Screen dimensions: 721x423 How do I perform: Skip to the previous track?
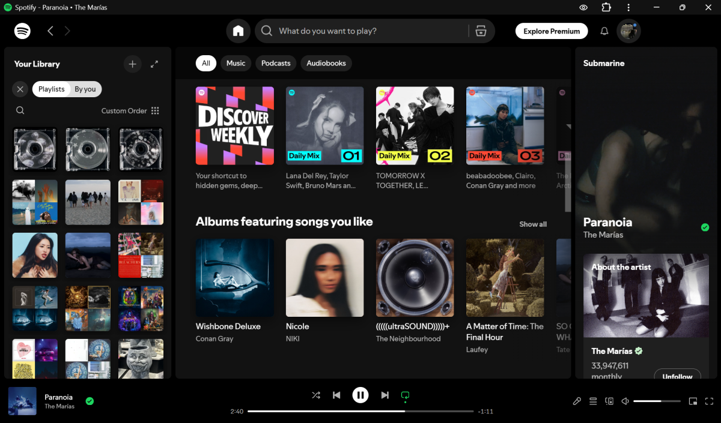click(x=336, y=395)
